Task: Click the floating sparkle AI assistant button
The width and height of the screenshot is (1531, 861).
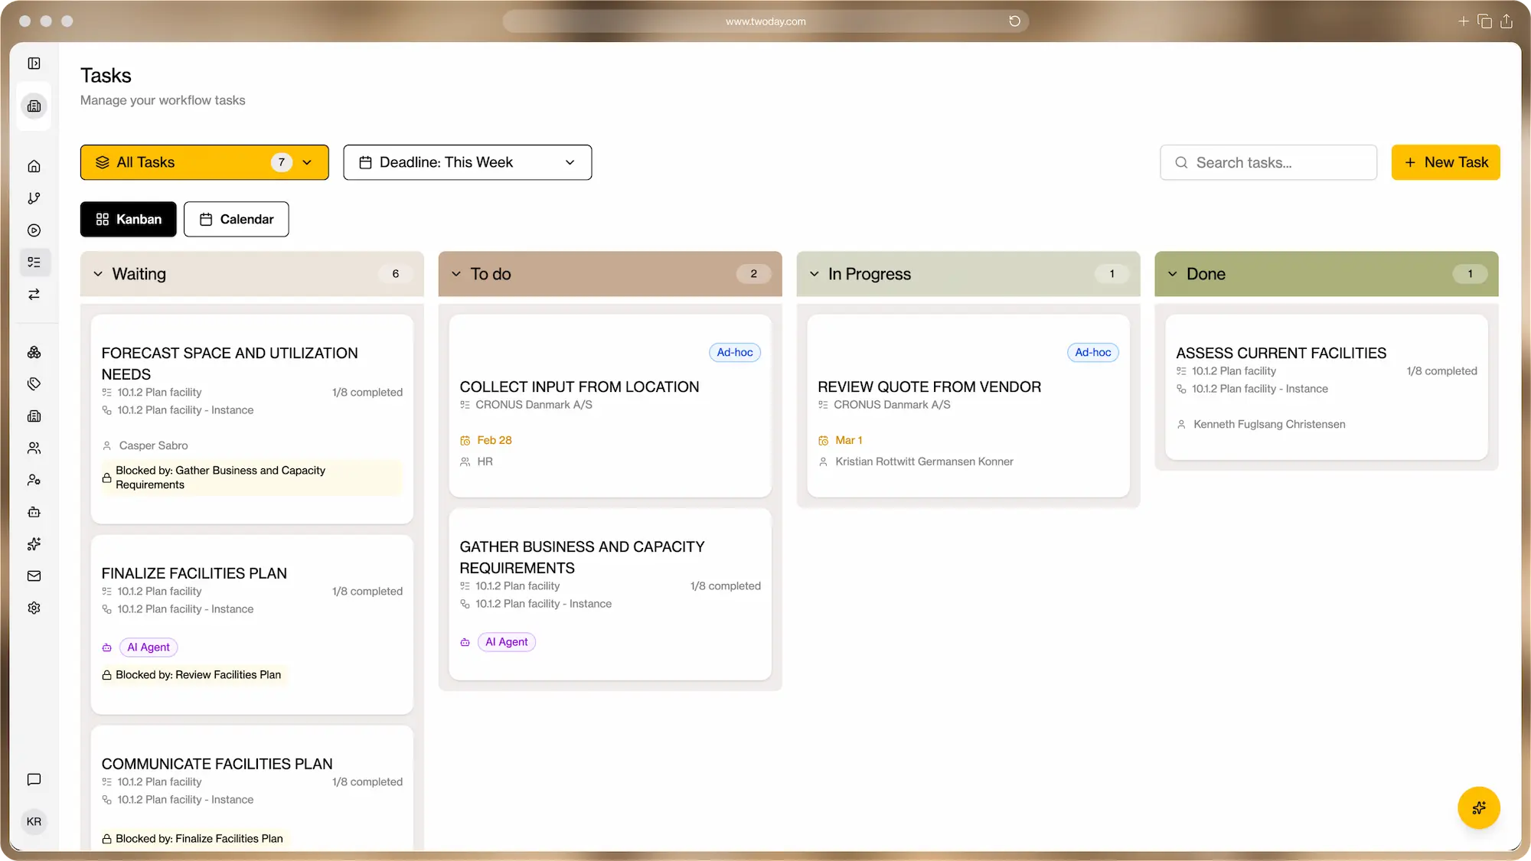Action: tap(1478, 807)
